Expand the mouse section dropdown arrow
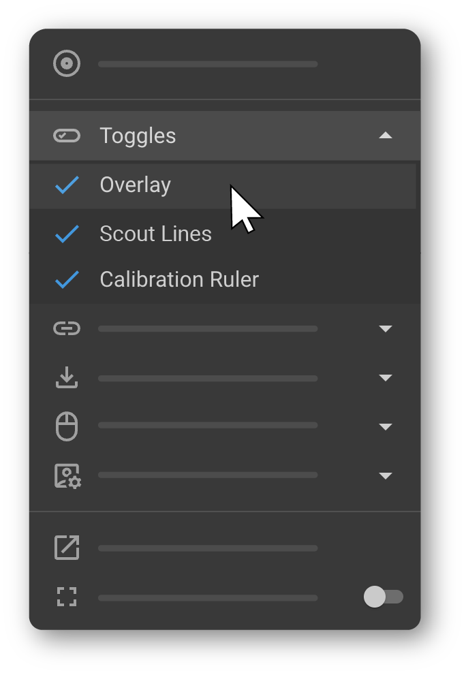Image resolution: width=466 pixels, height=675 pixels. click(386, 427)
